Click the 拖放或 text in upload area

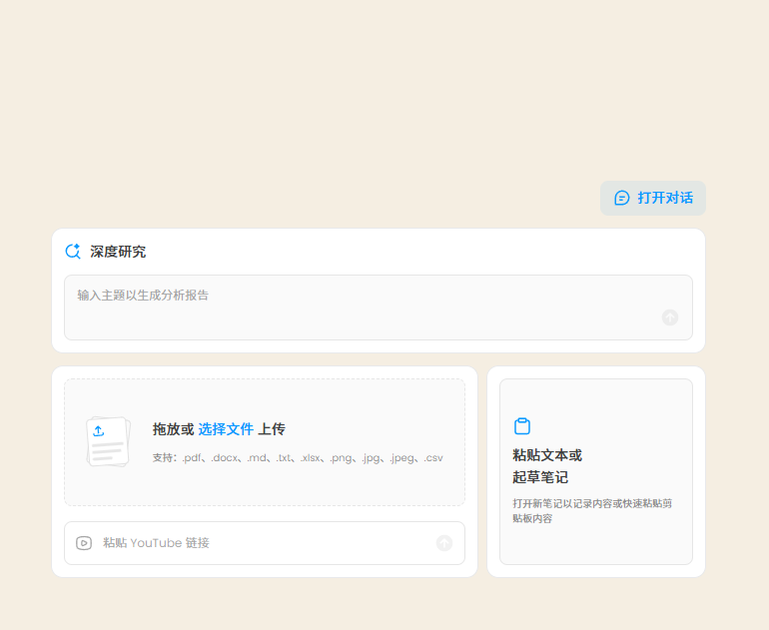click(x=173, y=429)
